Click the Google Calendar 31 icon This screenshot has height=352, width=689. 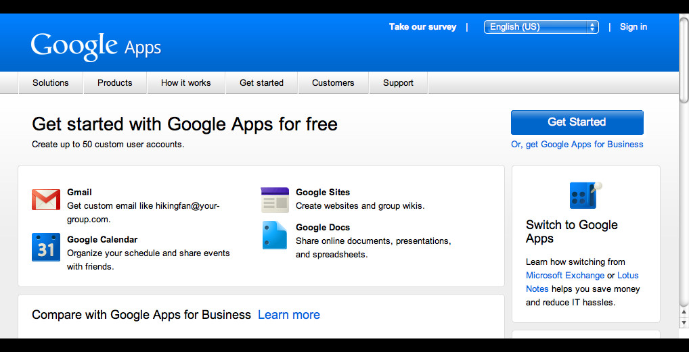pos(46,247)
